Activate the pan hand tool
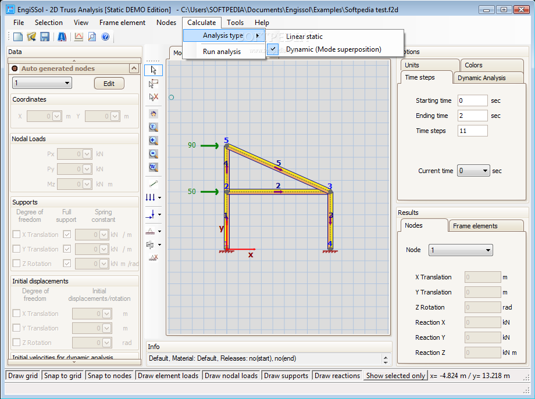 point(154,114)
